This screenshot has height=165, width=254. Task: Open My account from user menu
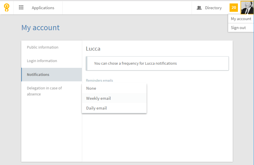coord(241,19)
